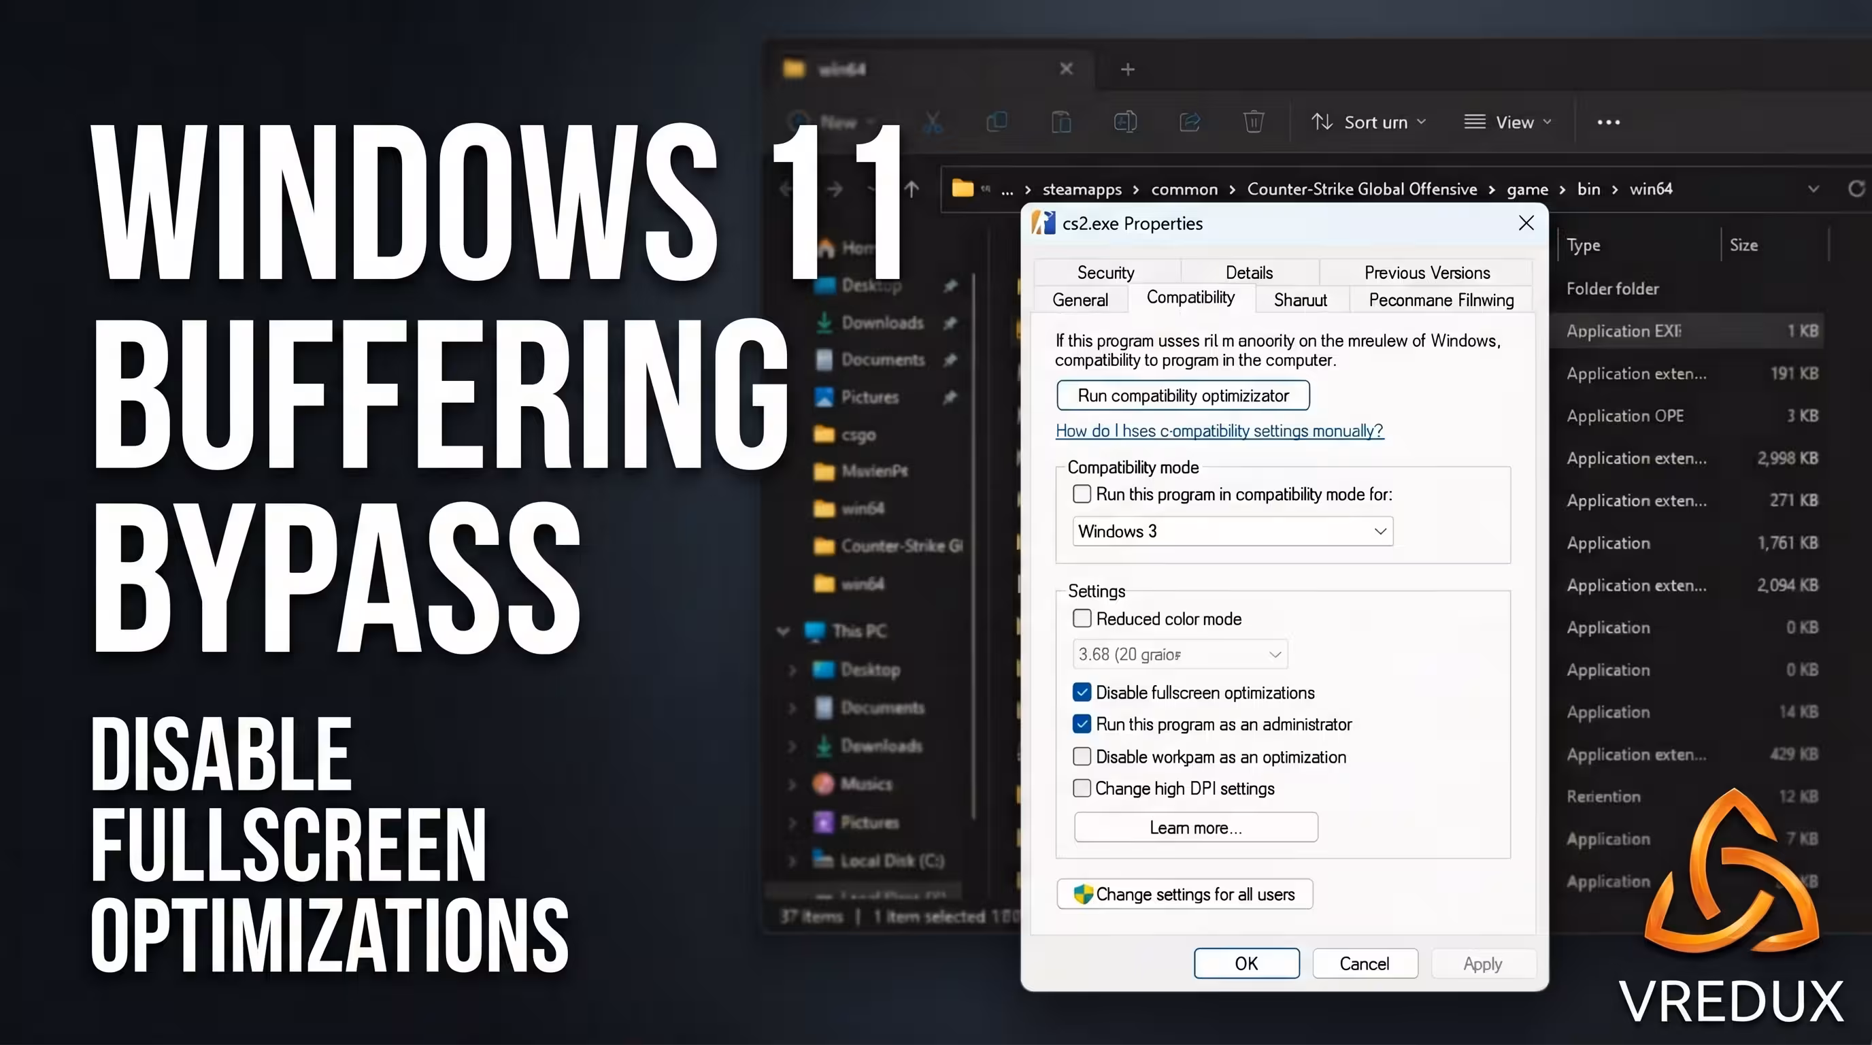1872x1045 pixels.
Task: Switch to the Sharuut tab
Action: pyautogui.click(x=1301, y=300)
